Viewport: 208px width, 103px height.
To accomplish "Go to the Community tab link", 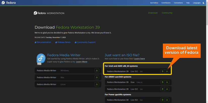I will (167, 13).
